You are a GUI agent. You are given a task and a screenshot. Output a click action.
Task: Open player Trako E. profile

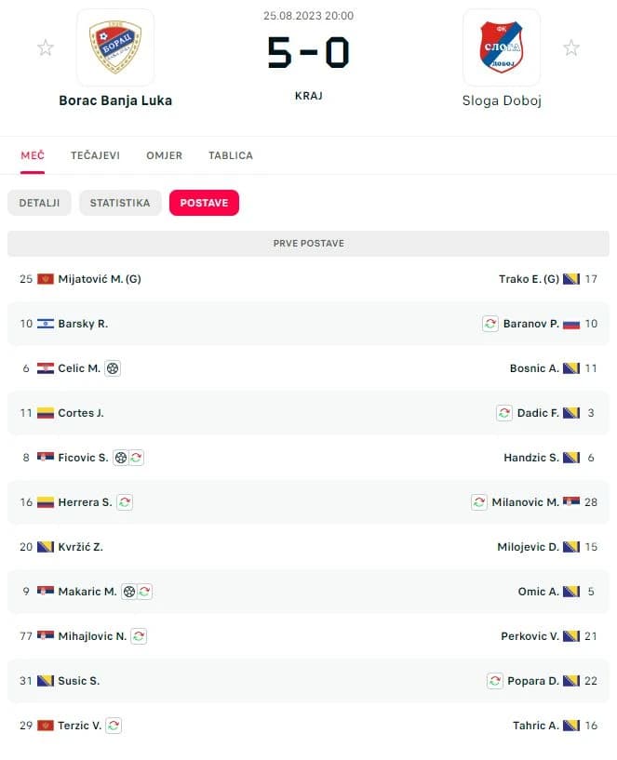pyautogui.click(x=529, y=279)
